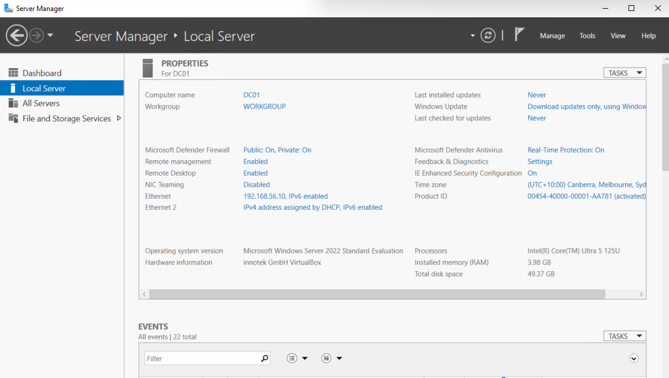Click Microsoft Windows Server 2022 Standard Evaluation text
Image resolution: width=669 pixels, height=378 pixels.
tap(323, 250)
